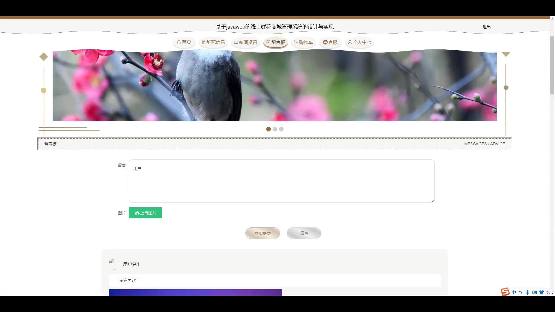The image size is (555, 312).
Task: Click the 用户名1 username text
Action: coord(131,264)
